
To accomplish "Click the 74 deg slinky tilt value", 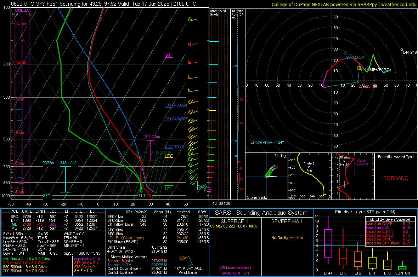I will click(280, 156).
